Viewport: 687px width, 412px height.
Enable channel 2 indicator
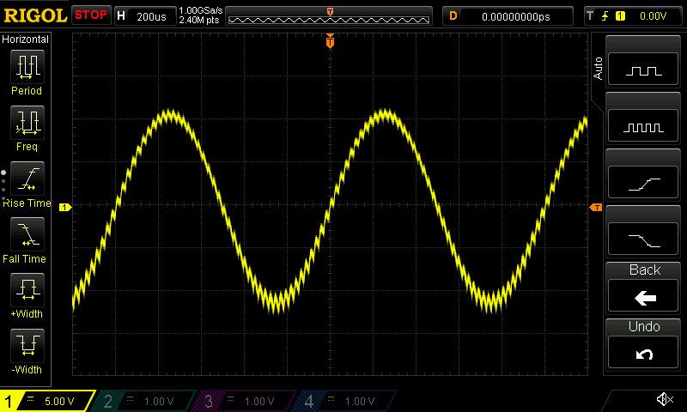[x=143, y=401]
